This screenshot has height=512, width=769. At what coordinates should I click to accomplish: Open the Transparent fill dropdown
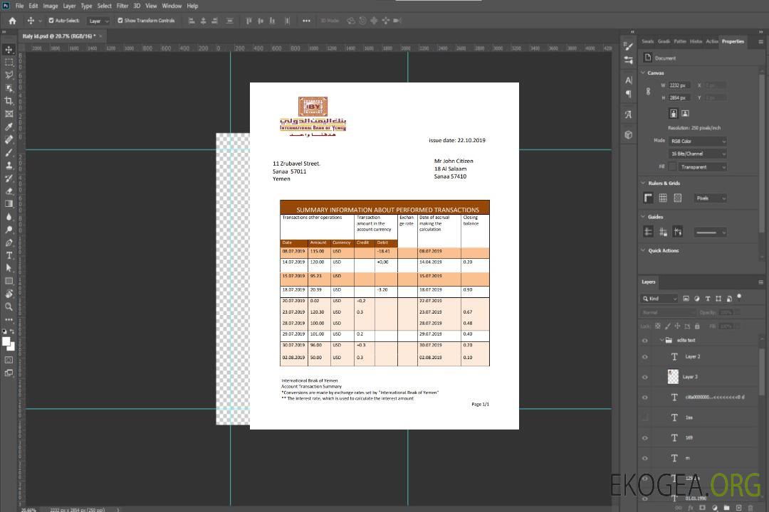(x=702, y=167)
